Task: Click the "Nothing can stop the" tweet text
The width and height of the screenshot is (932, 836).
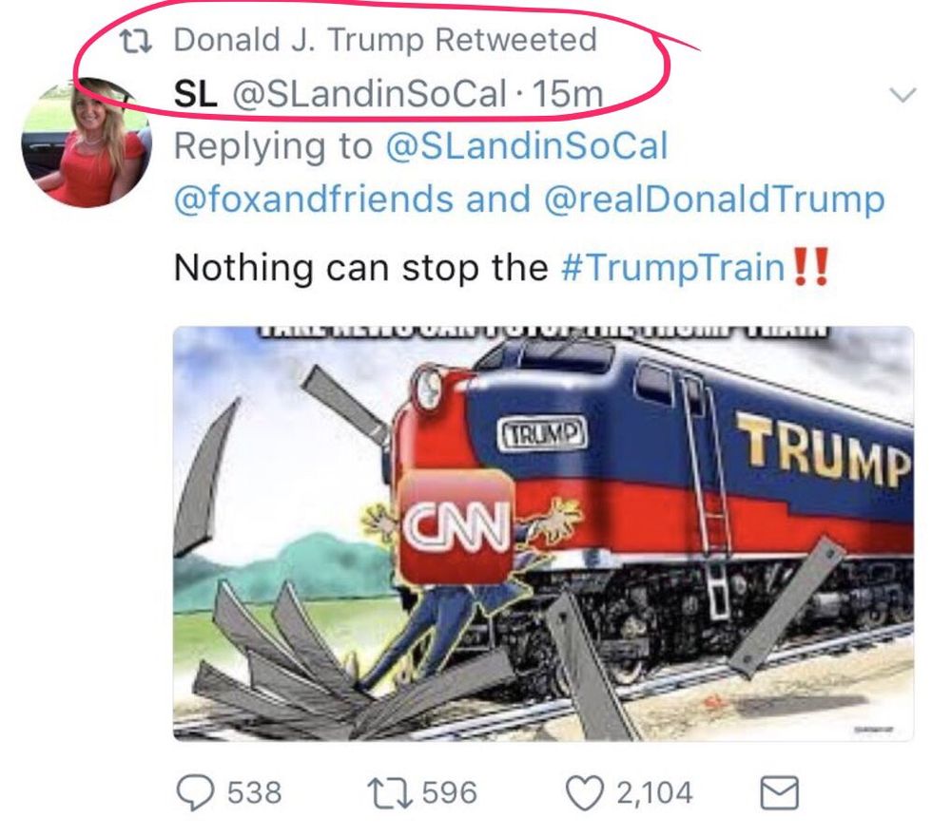Action: [361, 268]
